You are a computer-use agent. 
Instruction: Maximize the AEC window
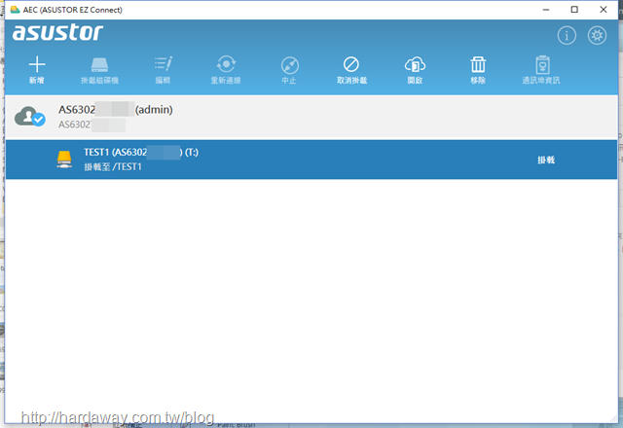[574, 10]
